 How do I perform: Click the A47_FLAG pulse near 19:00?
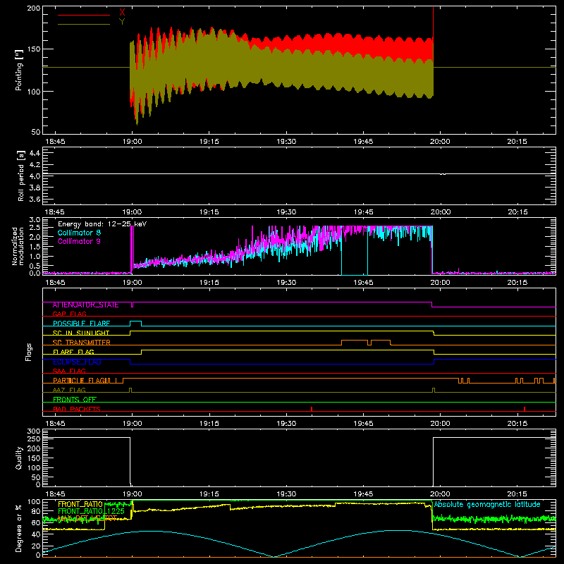point(130,390)
